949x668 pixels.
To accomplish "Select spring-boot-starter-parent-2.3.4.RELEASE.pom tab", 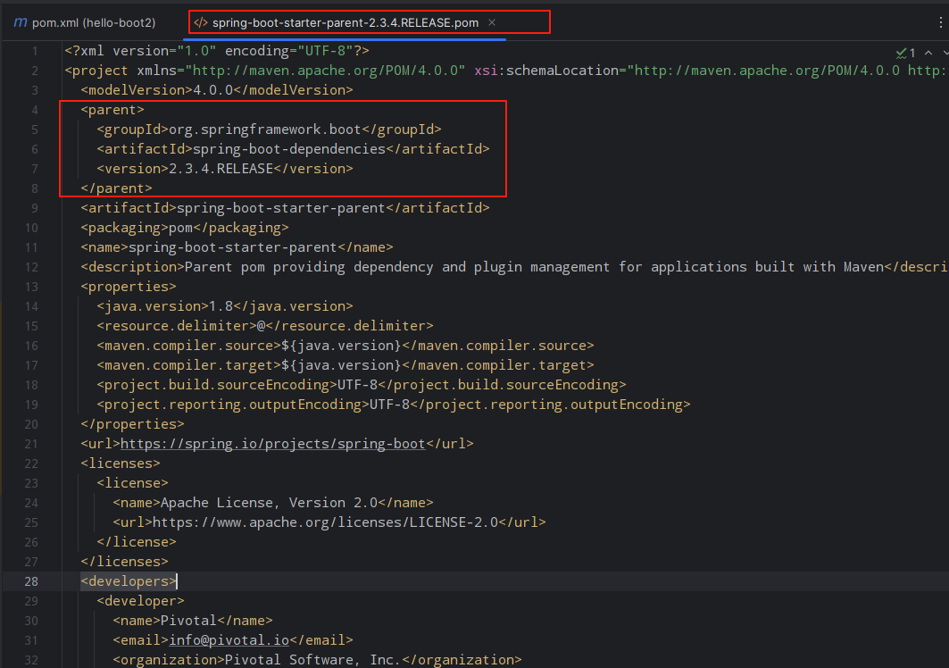I will coord(345,22).
